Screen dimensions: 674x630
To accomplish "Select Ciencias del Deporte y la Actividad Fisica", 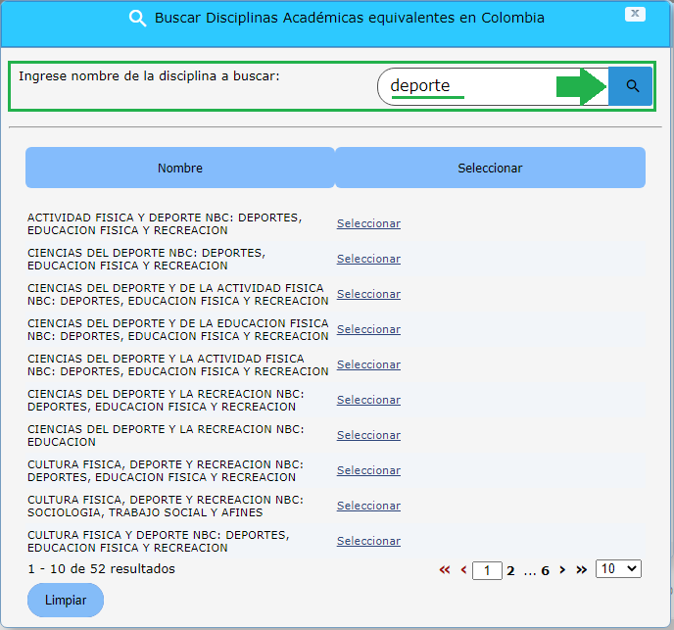I will tap(368, 364).
